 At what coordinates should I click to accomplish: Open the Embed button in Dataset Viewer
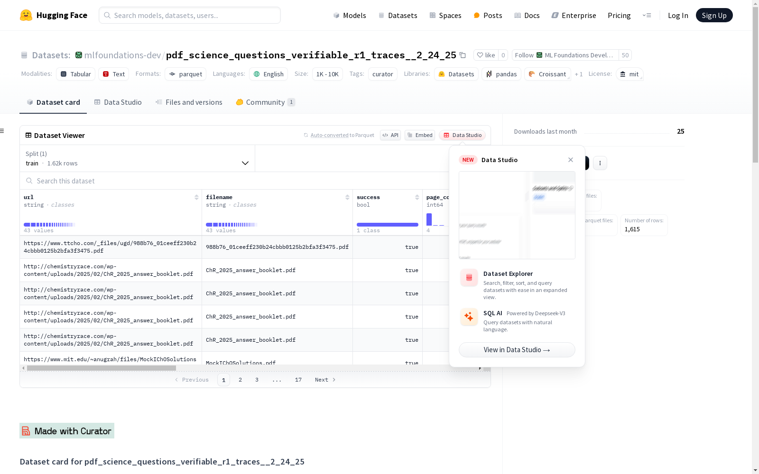[420, 135]
